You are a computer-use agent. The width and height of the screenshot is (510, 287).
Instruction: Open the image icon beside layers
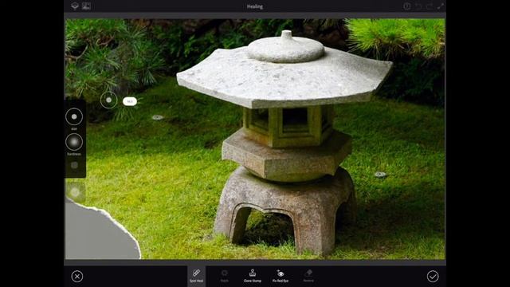(x=86, y=6)
